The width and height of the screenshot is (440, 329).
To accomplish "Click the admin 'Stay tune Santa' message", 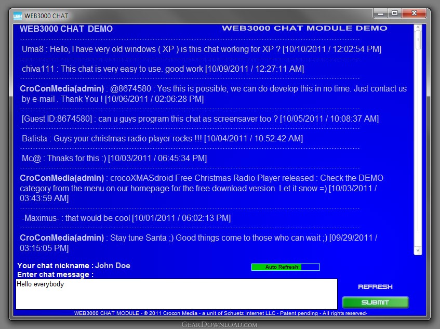I will click(198, 243).
